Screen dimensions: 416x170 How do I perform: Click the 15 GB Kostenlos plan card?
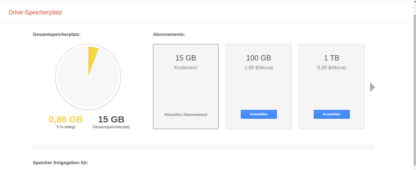pyautogui.click(x=186, y=87)
